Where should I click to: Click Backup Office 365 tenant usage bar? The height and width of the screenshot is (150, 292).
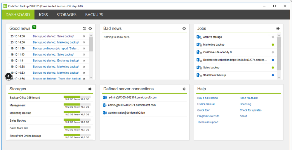point(77,97)
